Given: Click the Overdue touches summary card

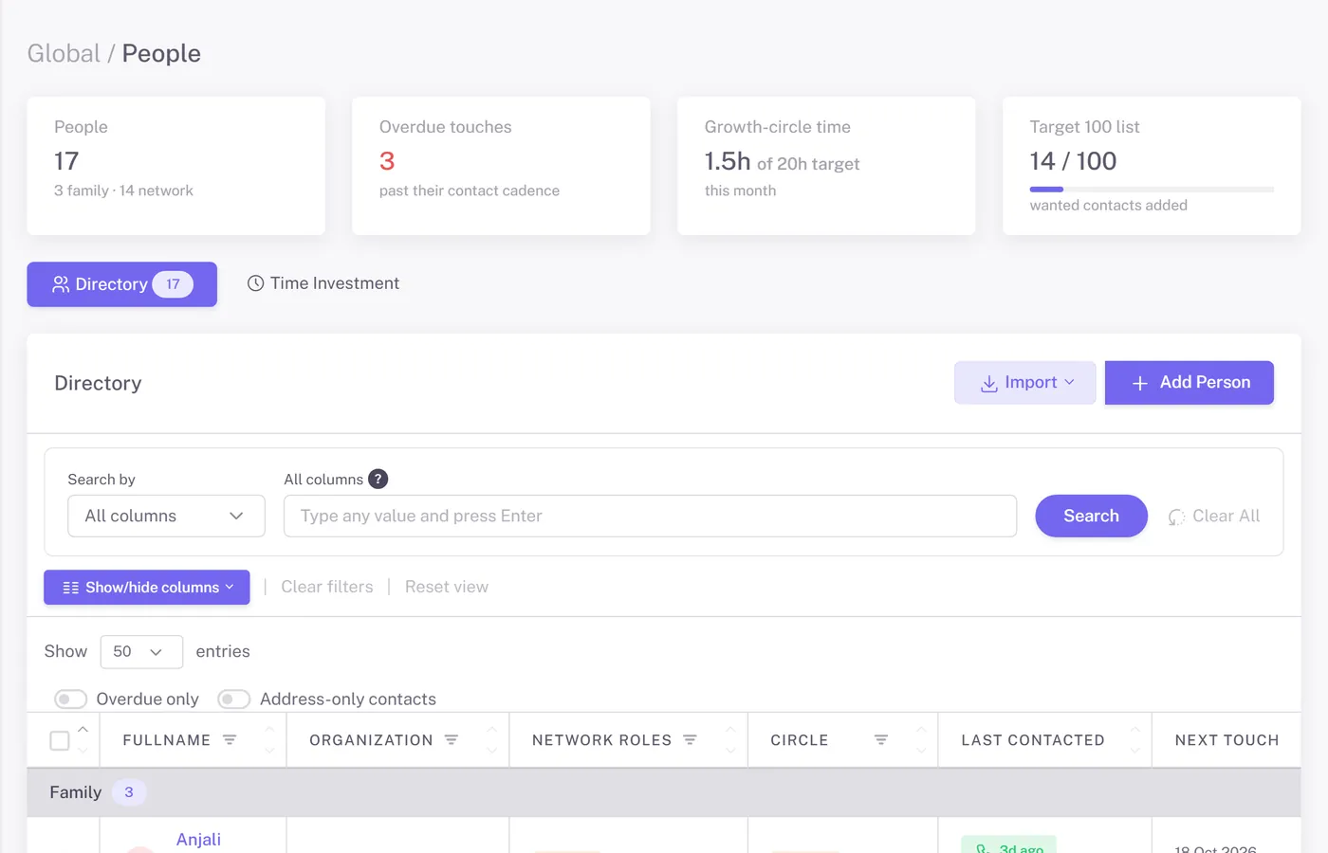Looking at the screenshot, I should pos(501,166).
